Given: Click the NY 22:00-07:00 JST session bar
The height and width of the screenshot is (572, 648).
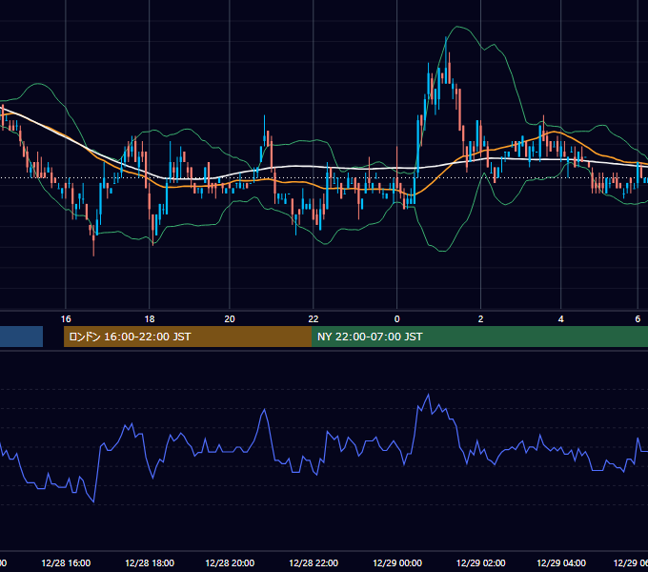Looking at the screenshot, I should tap(479, 337).
